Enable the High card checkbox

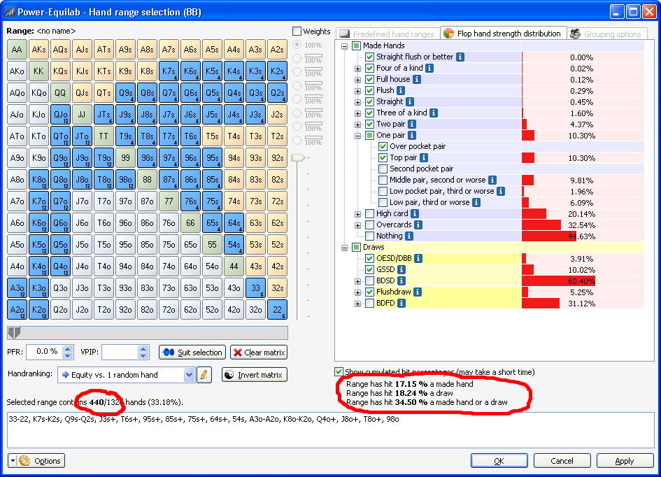point(370,213)
